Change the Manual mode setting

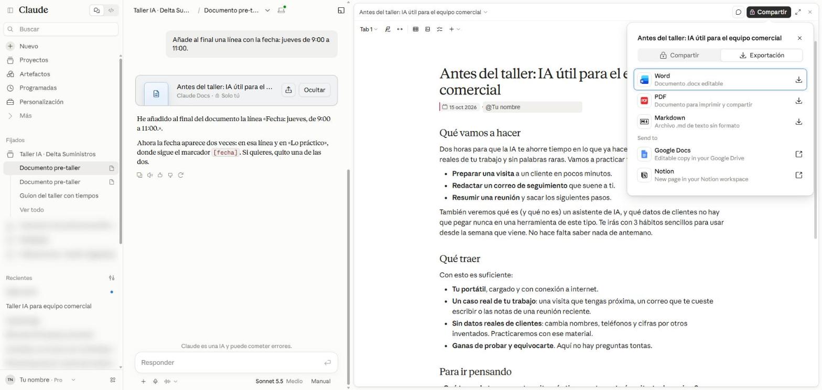pos(321,381)
